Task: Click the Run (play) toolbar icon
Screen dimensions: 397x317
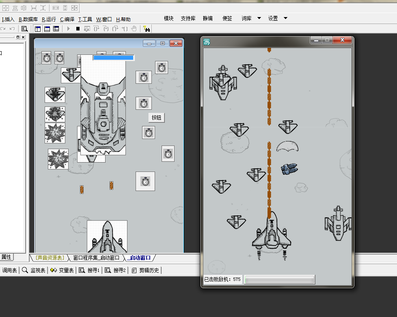Action: click(x=68, y=29)
